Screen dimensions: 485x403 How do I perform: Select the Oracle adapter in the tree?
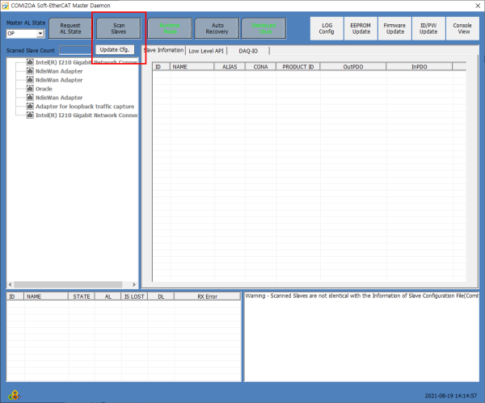click(x=44, y=89)
